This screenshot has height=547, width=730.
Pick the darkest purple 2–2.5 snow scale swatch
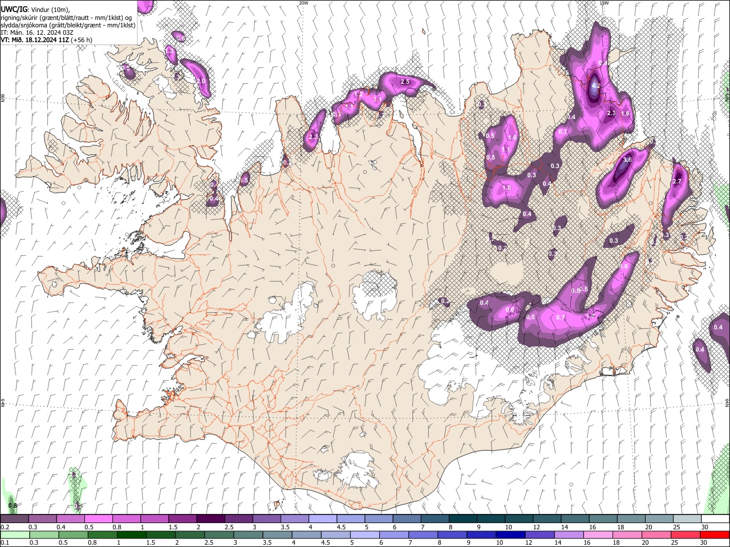pyautogui.click(x=210, y=519)
